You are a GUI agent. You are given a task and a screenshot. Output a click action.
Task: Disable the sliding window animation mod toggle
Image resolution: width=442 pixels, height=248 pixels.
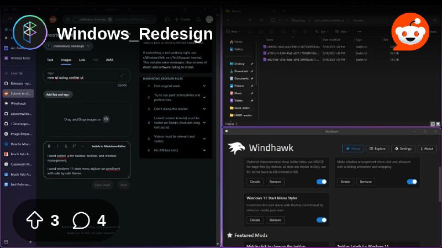tap(412, 182)
